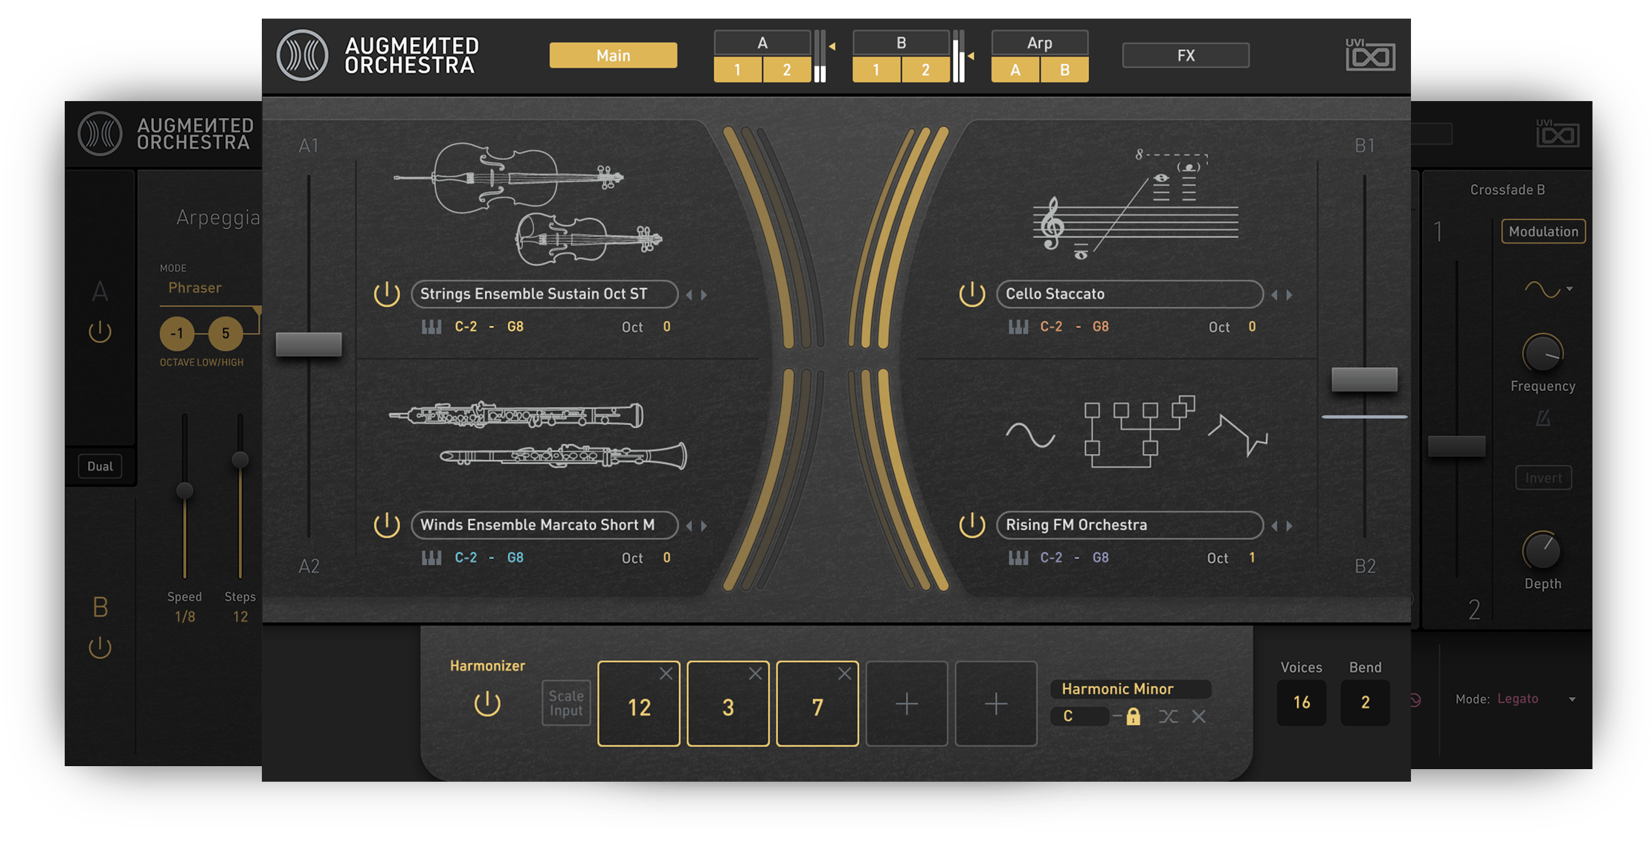This screenshot has width=1652, height=862.
Task: Click the Dual button in left window
Action: [100, 467]
